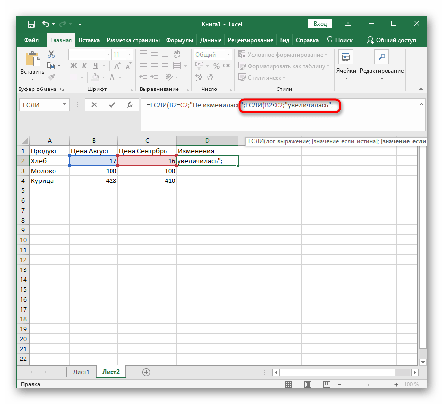Open ribbon display options icon

pyautogui.click(x=348, y=24)
